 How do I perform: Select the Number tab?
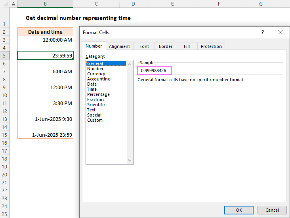[94, 46]
